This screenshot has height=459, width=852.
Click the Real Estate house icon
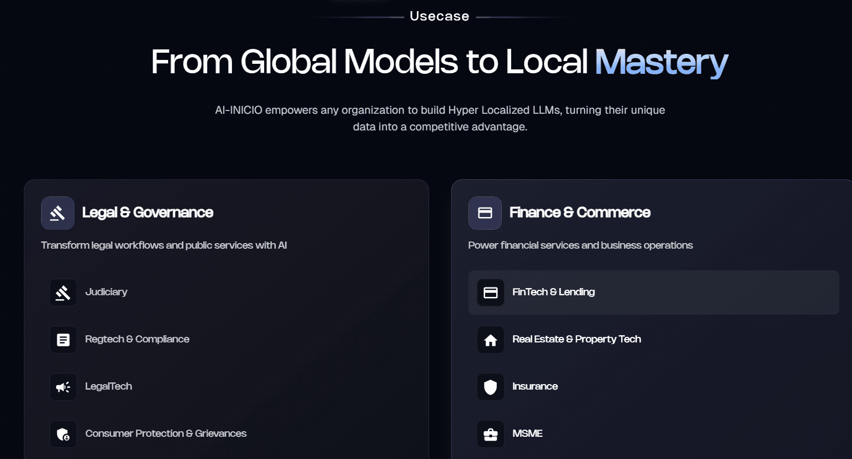click(x=491, y=340)
